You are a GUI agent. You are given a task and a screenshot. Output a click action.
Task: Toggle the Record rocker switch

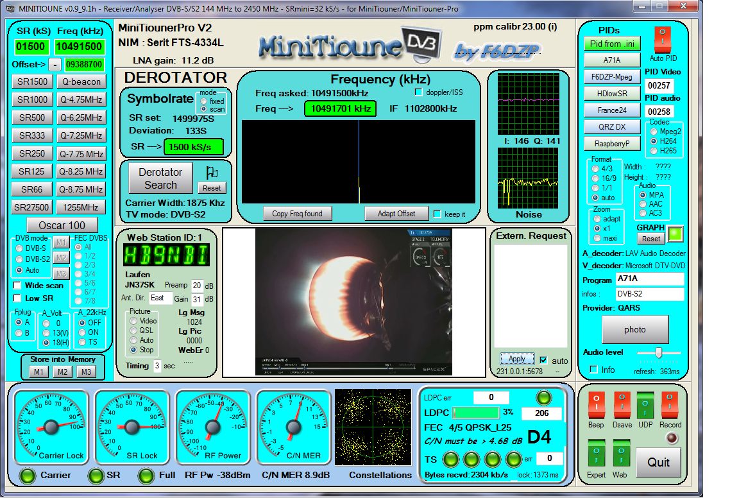click(670, 405)
